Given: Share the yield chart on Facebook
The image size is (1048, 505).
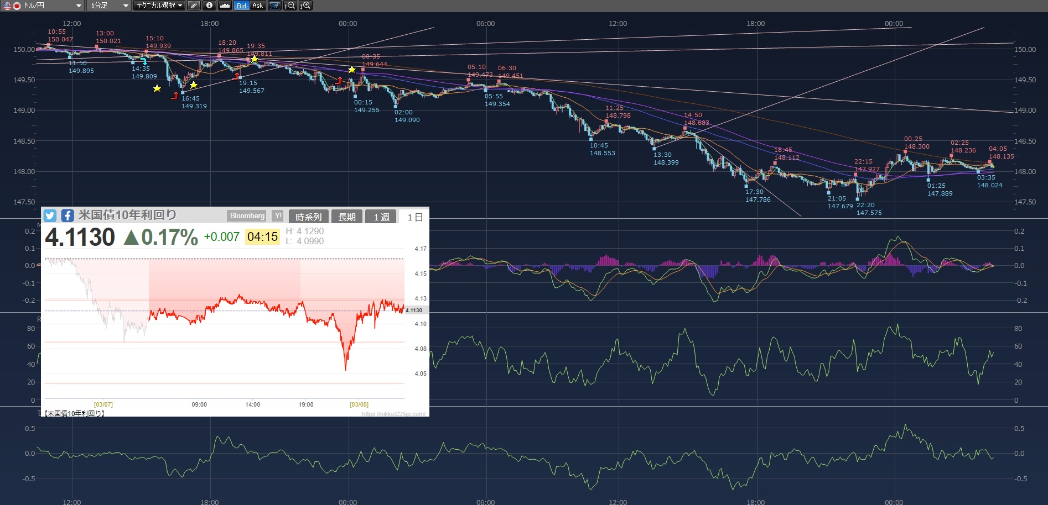Looking at the screenshot, I should point(68,215).
